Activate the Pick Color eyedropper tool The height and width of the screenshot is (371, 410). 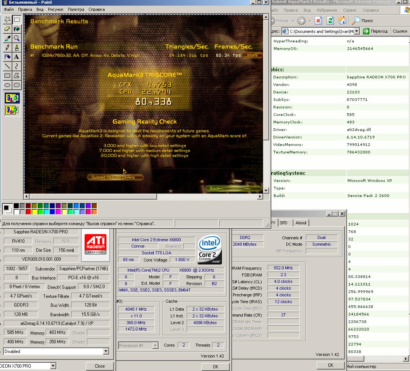tap(7, 38)
